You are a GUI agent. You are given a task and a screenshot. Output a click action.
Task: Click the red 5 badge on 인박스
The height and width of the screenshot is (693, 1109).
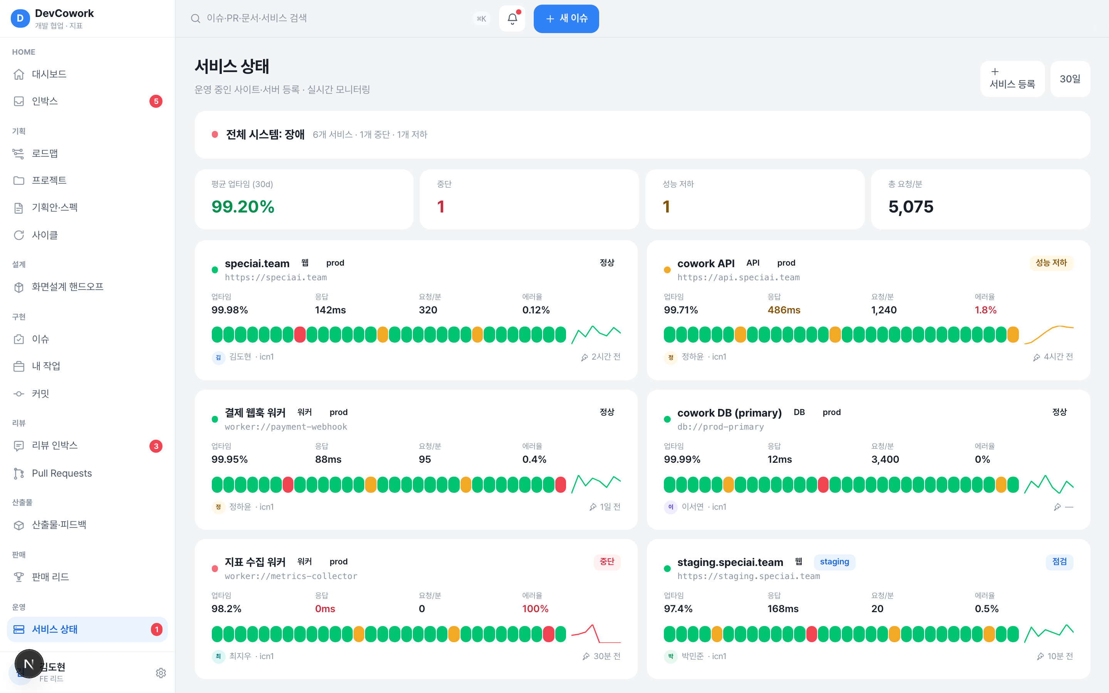tap(156, 101)
